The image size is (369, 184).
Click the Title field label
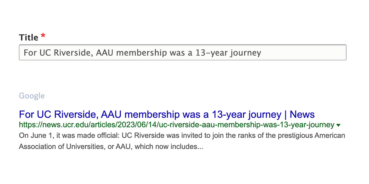pos(28,37)
